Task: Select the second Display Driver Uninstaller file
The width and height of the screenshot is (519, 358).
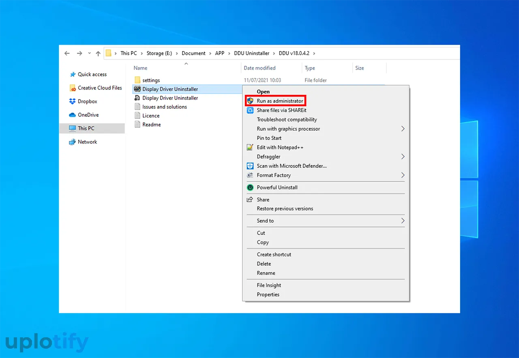Action: tap(170, 98)
